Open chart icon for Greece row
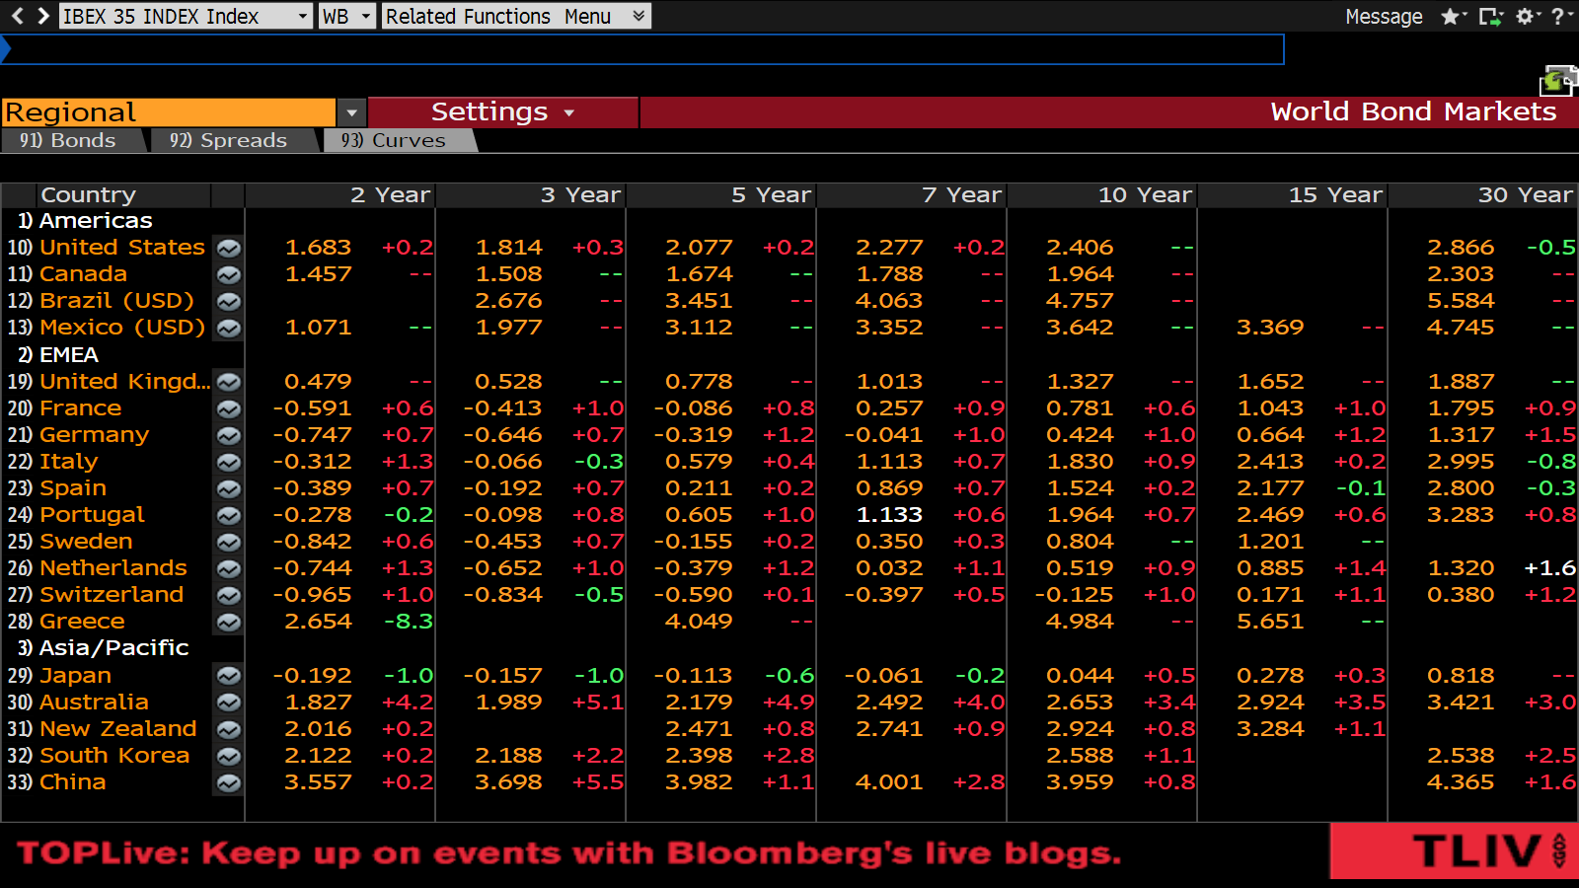The image size is (1579, 888). click(228, 622)
